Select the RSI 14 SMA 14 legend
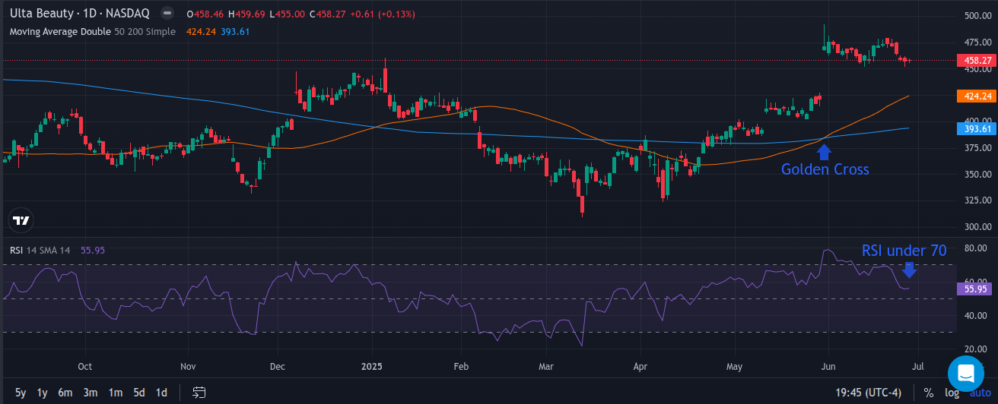 point(40,250)
